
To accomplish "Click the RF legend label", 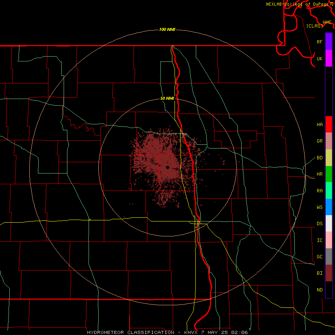I will [319, 42].
